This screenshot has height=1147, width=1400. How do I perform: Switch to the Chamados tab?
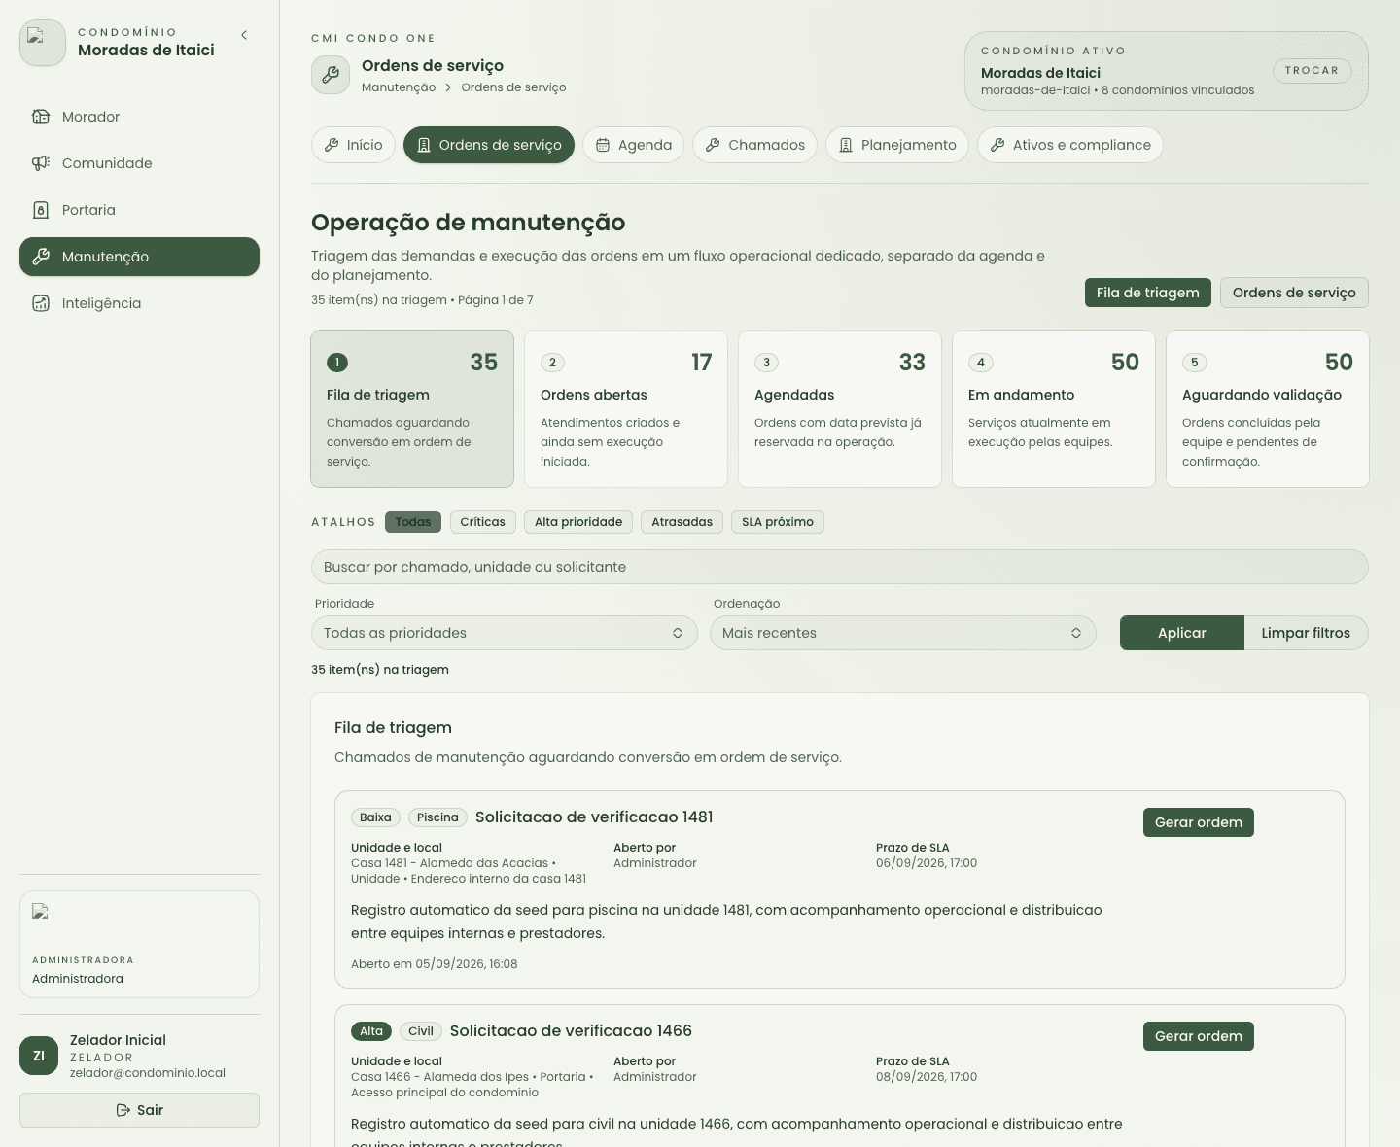click(755, 145)
